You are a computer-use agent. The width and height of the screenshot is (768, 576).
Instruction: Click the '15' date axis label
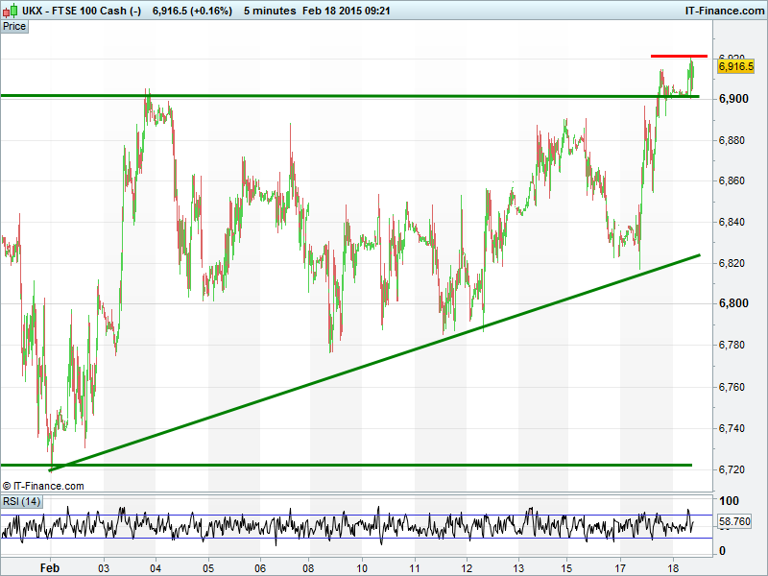pos(567,568)
